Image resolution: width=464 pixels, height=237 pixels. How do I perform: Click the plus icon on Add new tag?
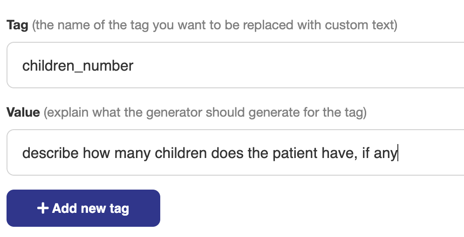coord(43,208)
